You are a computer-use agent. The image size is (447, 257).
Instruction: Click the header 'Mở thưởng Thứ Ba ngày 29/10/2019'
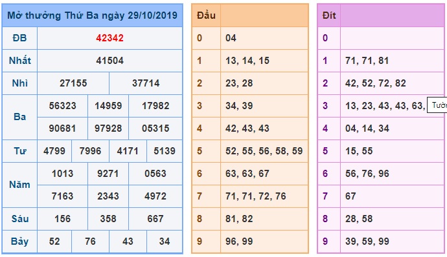93,15
